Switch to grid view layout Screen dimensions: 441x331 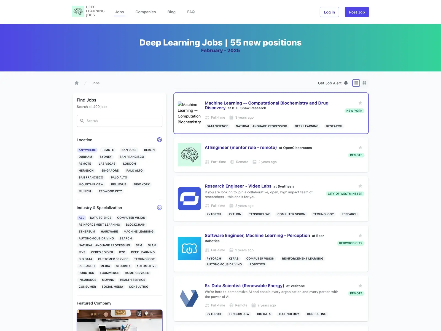[364, 83]
